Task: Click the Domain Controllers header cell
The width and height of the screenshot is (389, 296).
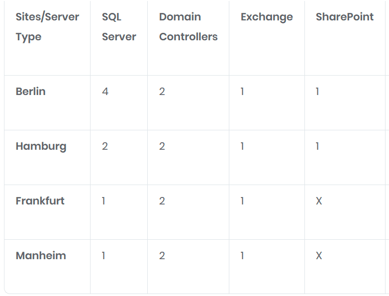Action: point(188,27)
